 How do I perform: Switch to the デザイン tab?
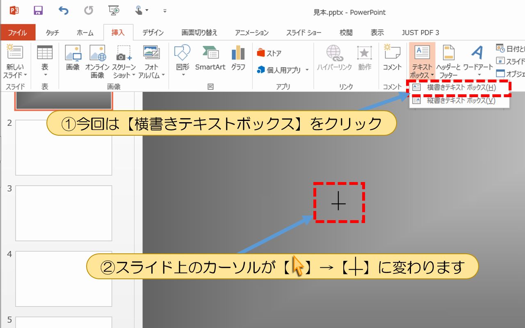click(153, 33)
